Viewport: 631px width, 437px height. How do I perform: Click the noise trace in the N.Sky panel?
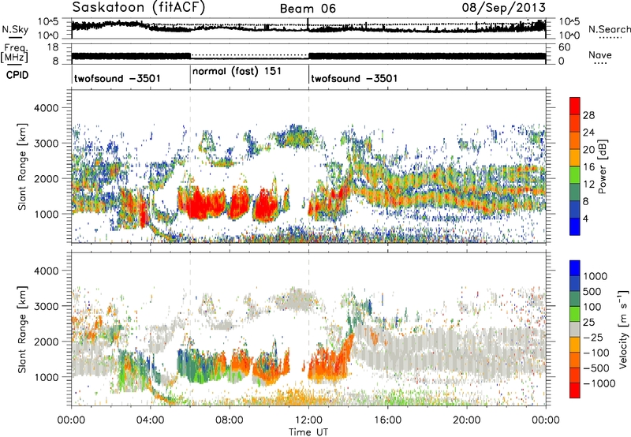(308, 27)
